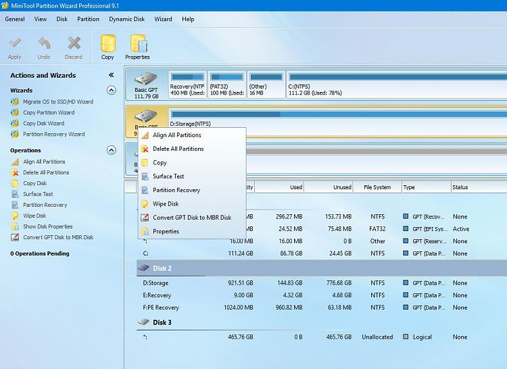This screenshot has height=369, width=507.
Task: Collapse the Wizards section
Action: pyautogui.click(x=112, y=90)
